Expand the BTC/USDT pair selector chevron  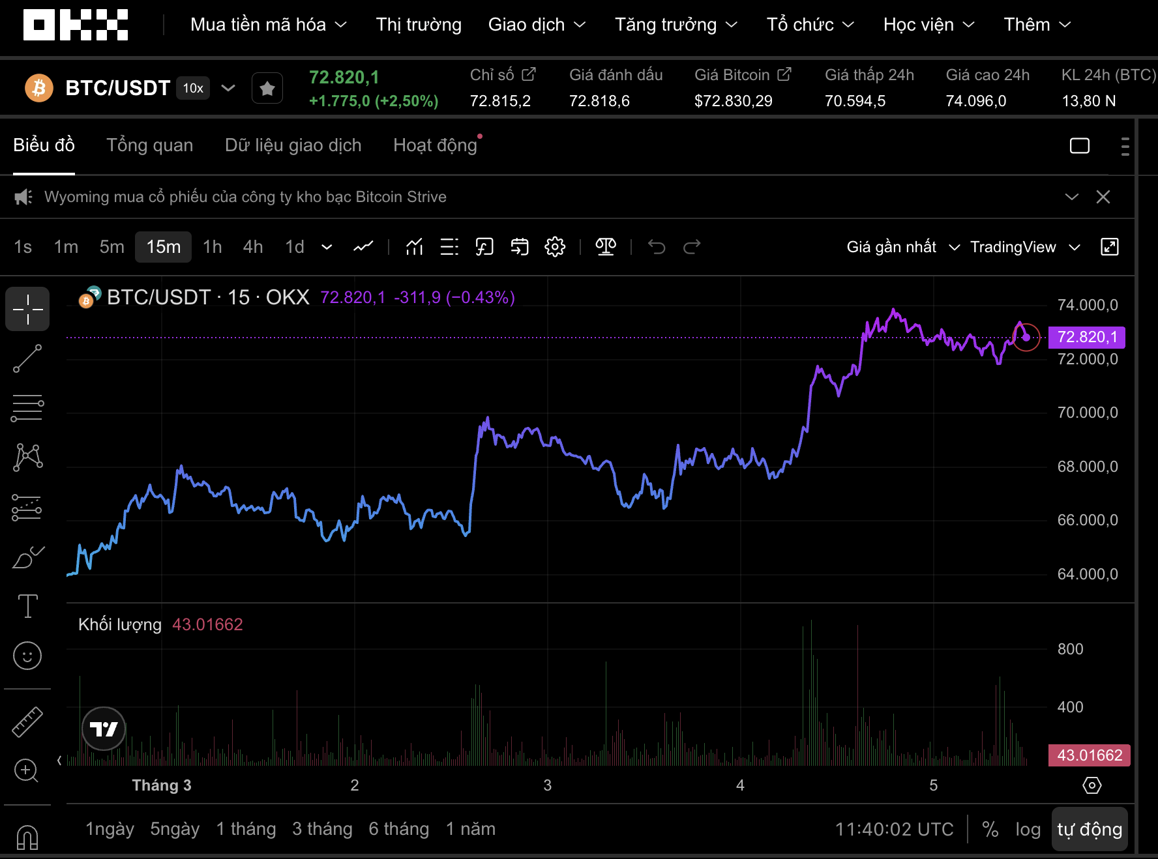pos(228,88)
